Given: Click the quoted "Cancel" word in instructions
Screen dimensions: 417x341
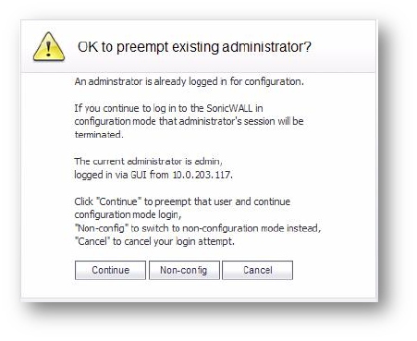Looking at the screenshot, I should 92,241.
